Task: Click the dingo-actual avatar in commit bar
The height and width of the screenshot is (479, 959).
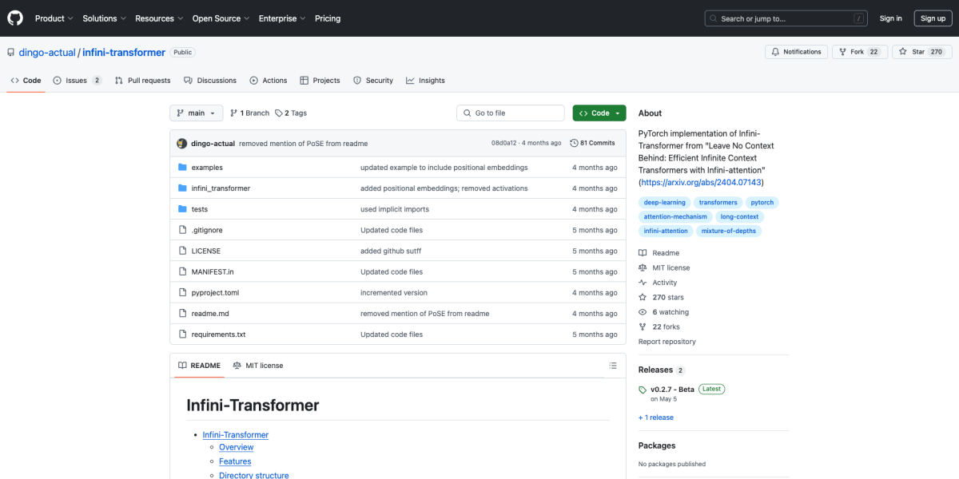Action: coord(182,143)
